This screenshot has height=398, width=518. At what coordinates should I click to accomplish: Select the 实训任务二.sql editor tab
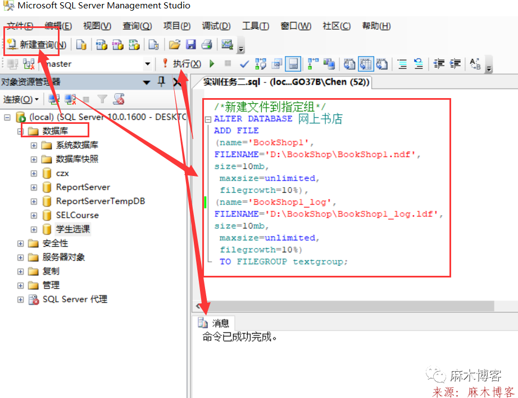pos(285,82)
